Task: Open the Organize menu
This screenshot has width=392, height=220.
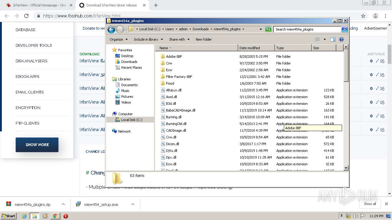Action: click(x=119, y=39)
